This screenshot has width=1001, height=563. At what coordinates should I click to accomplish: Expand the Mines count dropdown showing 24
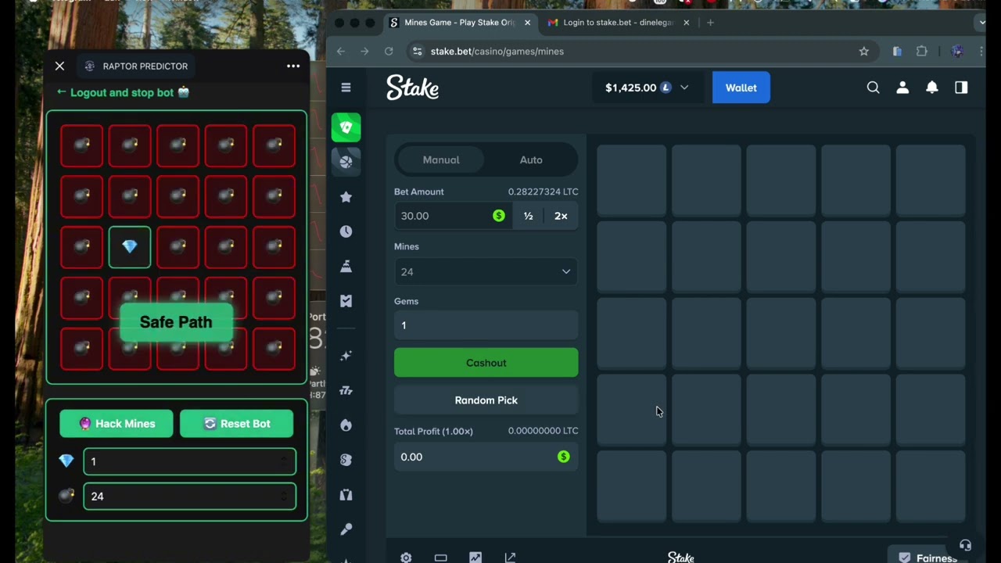(486, 271)
